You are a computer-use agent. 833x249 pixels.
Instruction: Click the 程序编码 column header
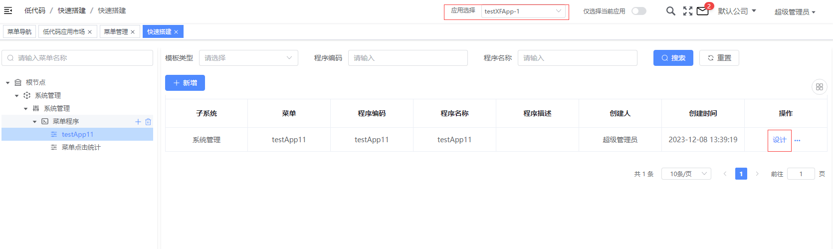pyautogui.click(x=372, y=113)
